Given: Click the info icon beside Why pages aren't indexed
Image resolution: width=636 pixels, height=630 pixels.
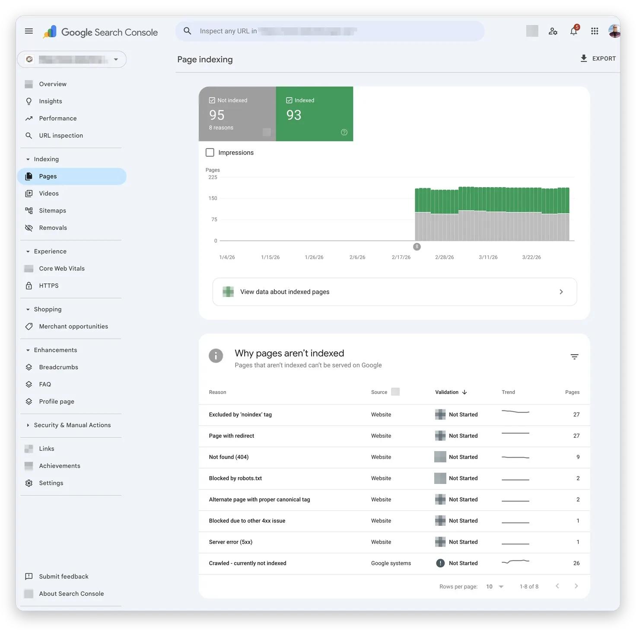Looking at the screenshot, I should [x=216, y=356].
